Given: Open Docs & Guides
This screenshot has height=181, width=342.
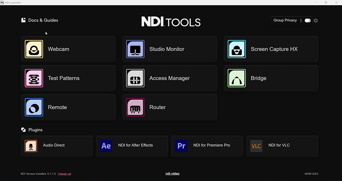Looking at the screenshot, I should pos(40,20).
